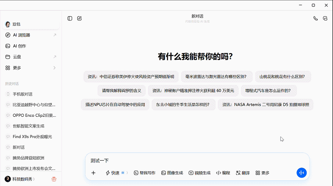
Task: Select 视频生成 video generation tool
Action: tap(199, 173)
